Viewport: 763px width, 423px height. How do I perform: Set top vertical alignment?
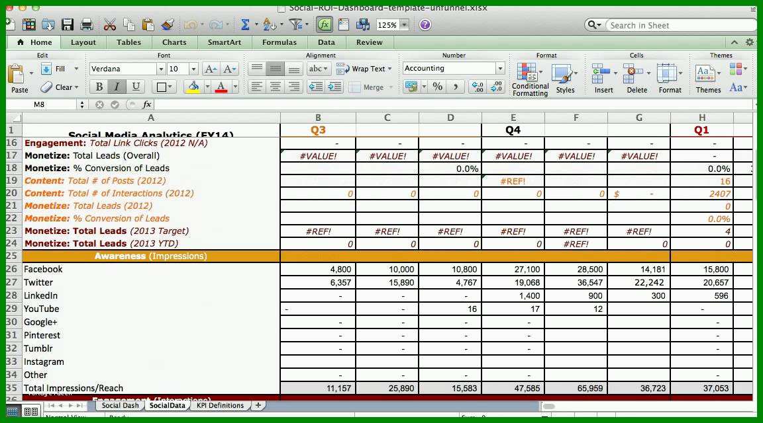coord(257,69)
